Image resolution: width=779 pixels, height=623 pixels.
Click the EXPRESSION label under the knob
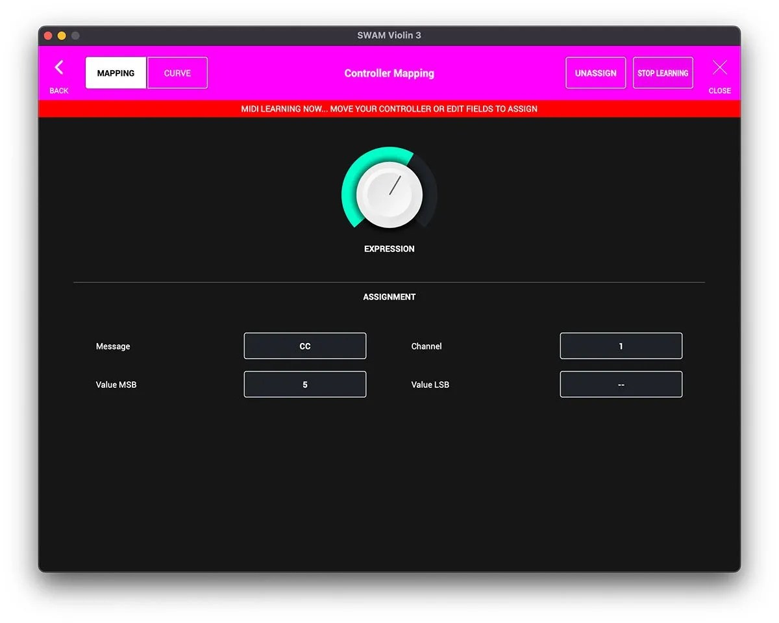389,249
